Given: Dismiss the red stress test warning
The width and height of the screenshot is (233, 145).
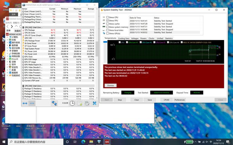Looking at the screenshot, I should [x=110, y=85].
